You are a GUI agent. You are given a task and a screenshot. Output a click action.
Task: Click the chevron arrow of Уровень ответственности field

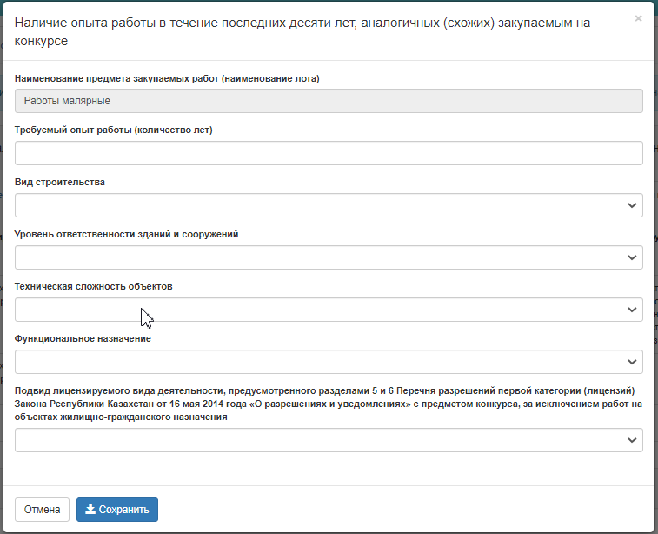[x=632, y=257]
